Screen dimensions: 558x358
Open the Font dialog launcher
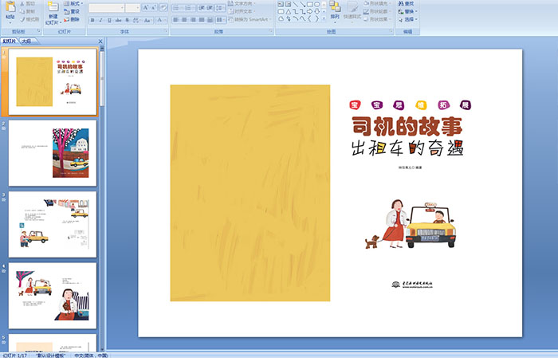click(166, 32)
